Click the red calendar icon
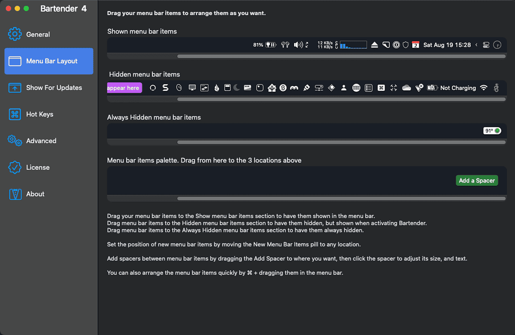Screen dimensions: 515x335 415,45
